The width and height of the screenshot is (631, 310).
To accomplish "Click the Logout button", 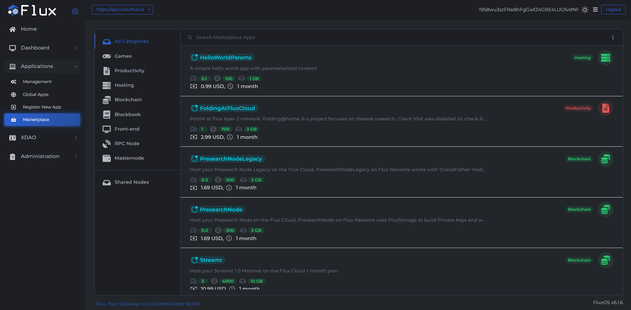I will (x=613, y=10).
